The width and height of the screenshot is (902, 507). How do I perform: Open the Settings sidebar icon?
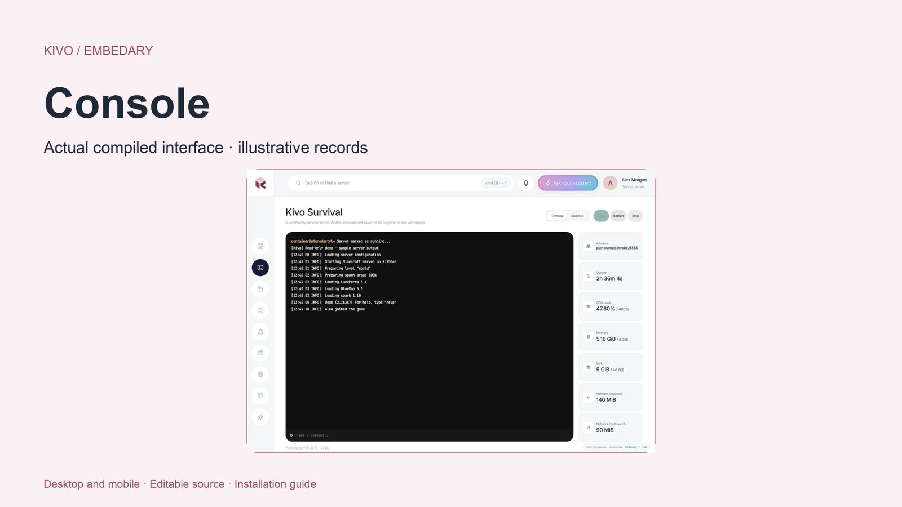pyautogui.click(x=260, y=374)
